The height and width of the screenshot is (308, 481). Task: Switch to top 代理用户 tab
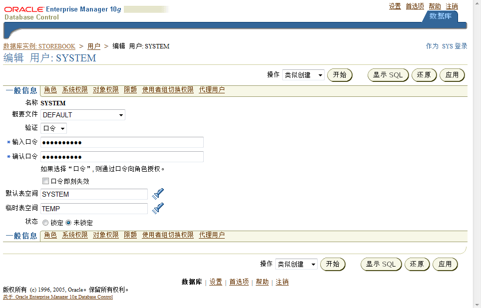[212, 90]
